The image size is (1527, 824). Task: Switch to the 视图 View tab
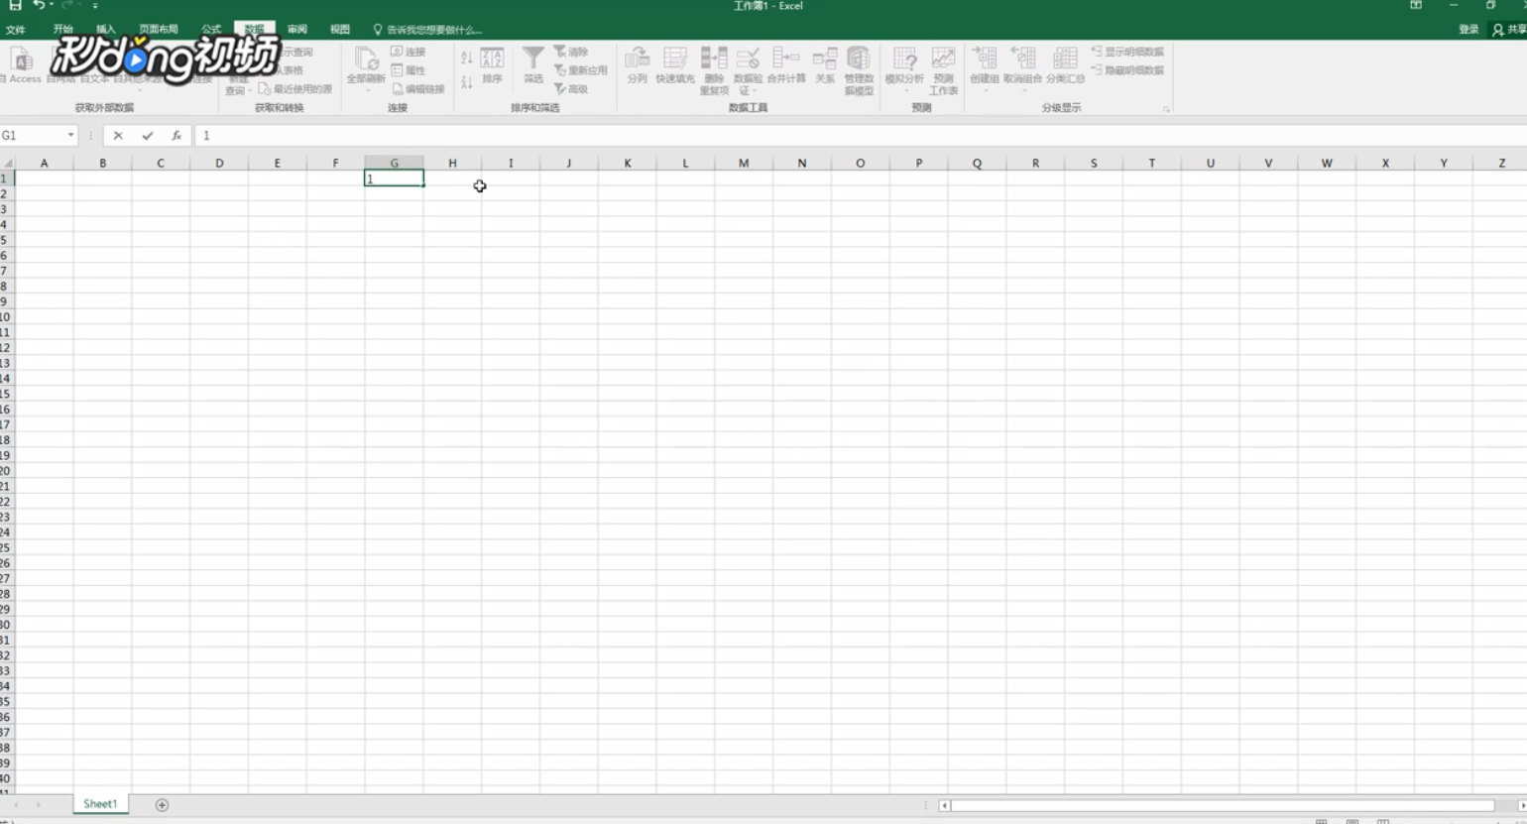tap(340, 30)
